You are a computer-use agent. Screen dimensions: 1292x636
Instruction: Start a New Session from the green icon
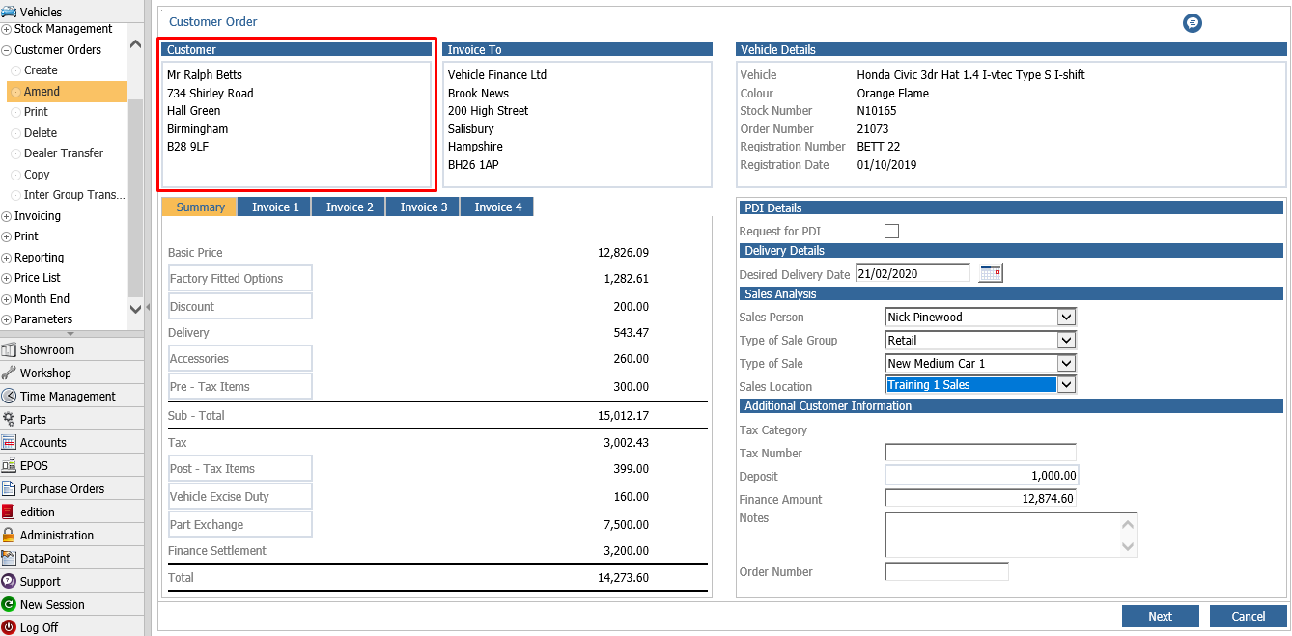[9, 604]
